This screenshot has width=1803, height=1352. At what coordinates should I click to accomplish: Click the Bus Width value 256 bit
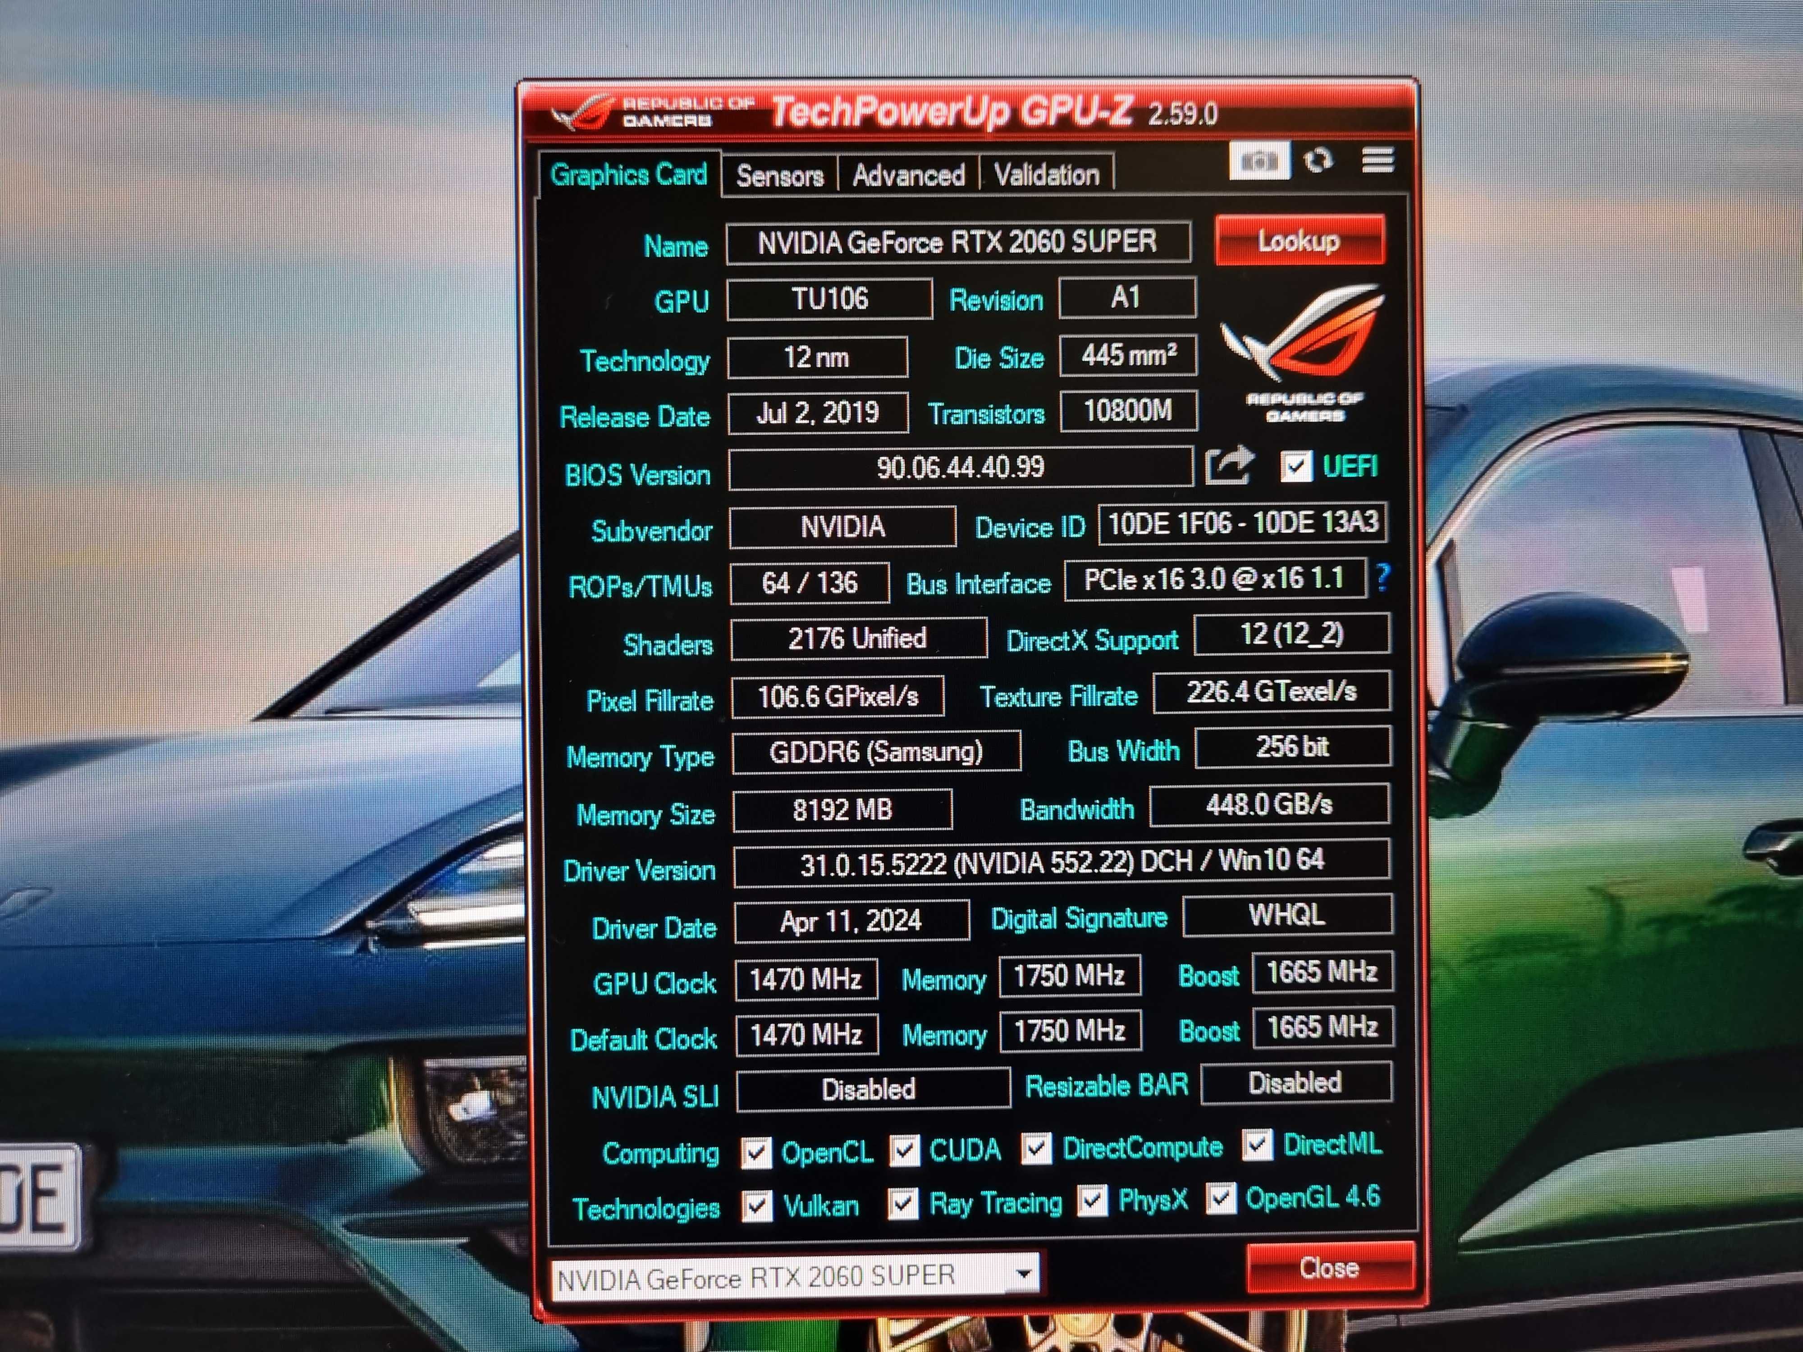[1293, 746]
